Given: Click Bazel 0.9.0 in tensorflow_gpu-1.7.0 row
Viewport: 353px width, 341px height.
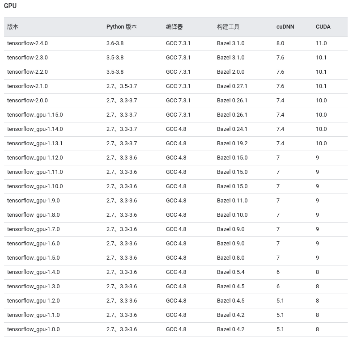Looking at the screenshot, I should [231, 229].
